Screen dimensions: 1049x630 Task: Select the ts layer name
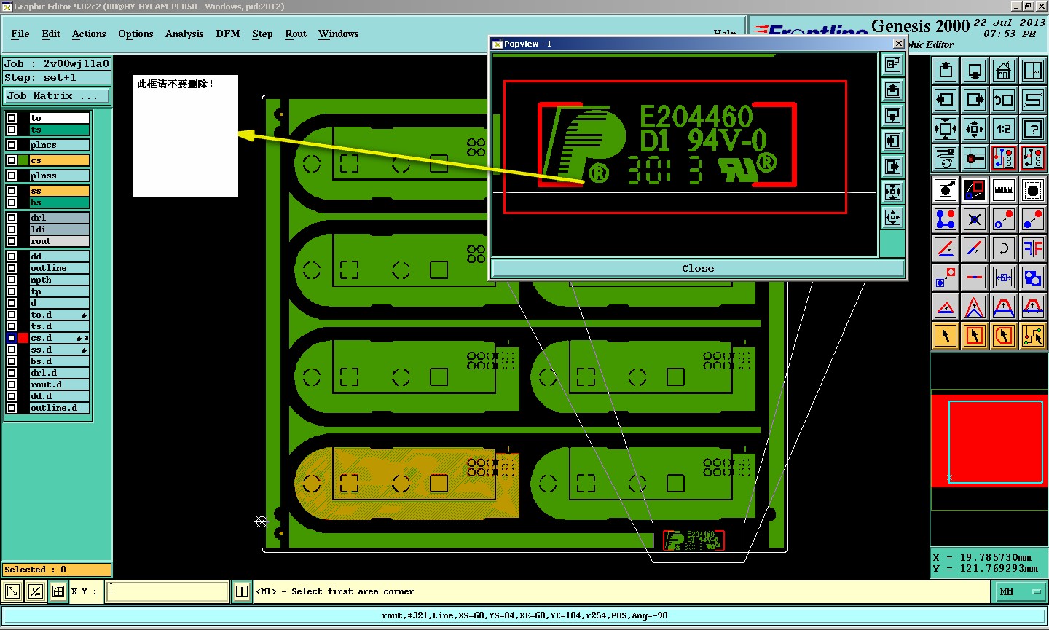(x=59, y=130)
